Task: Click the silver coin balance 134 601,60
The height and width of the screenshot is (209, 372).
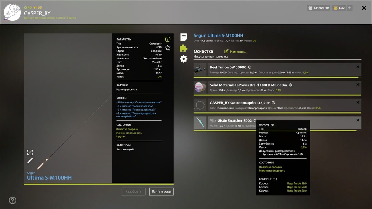Action: [x=319, y=8]
